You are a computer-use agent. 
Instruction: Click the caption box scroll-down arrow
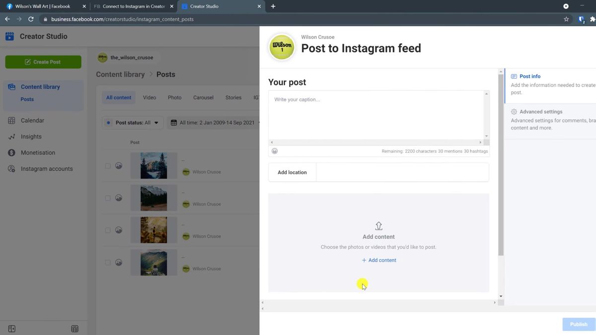pyautogui.click(x=486, y=136)
